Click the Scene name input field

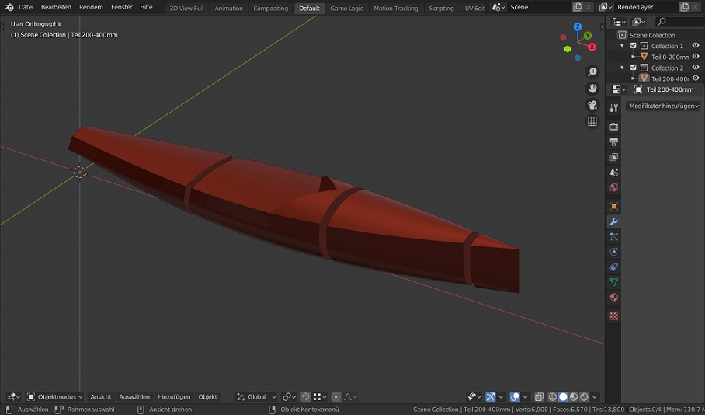539,7
